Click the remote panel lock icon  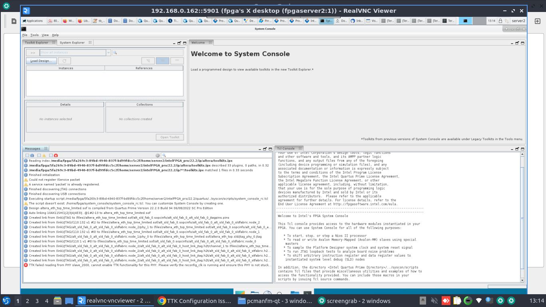(x=500, y=21)
